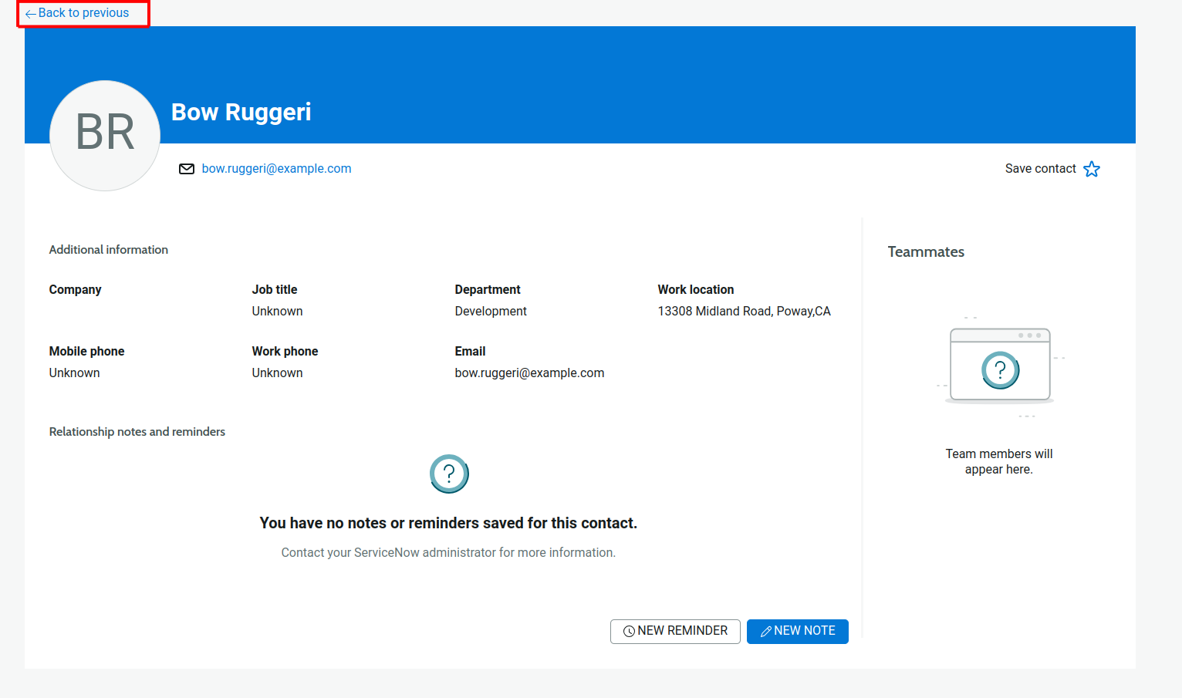Open bow.ruggeri@example.com header email link
The image size is (1182, 698).
point(276,169)
